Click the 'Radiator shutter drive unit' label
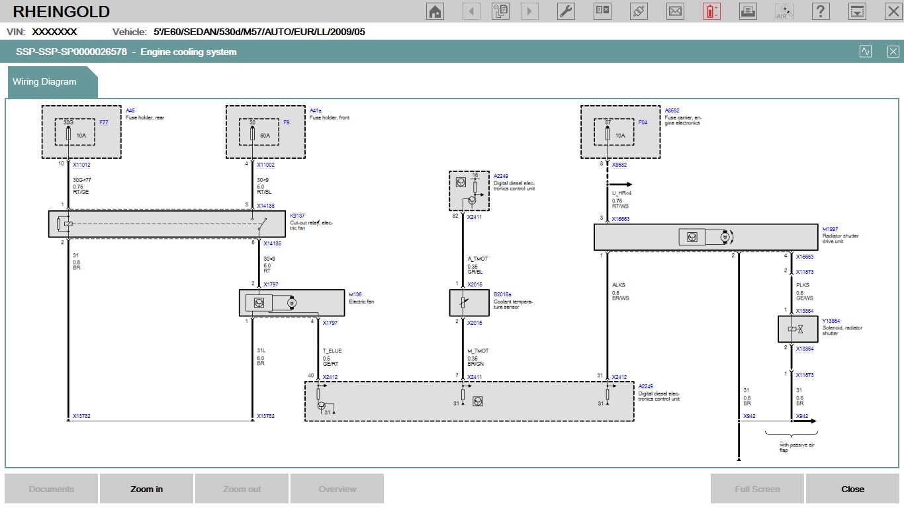904x508 pixels. pyautogui.click(x=840, y=239)
